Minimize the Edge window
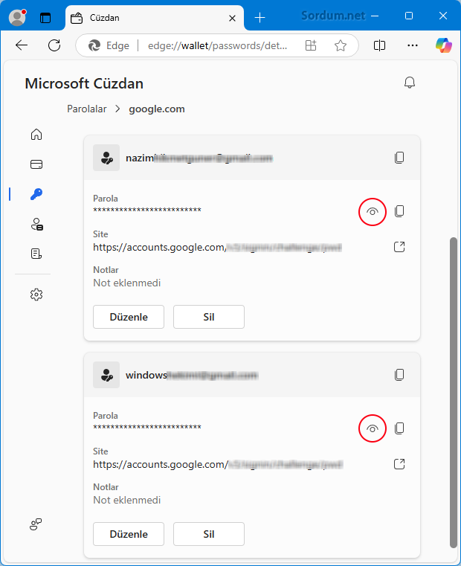This screenshot has width=461, height=566. (x=375, y=16)
